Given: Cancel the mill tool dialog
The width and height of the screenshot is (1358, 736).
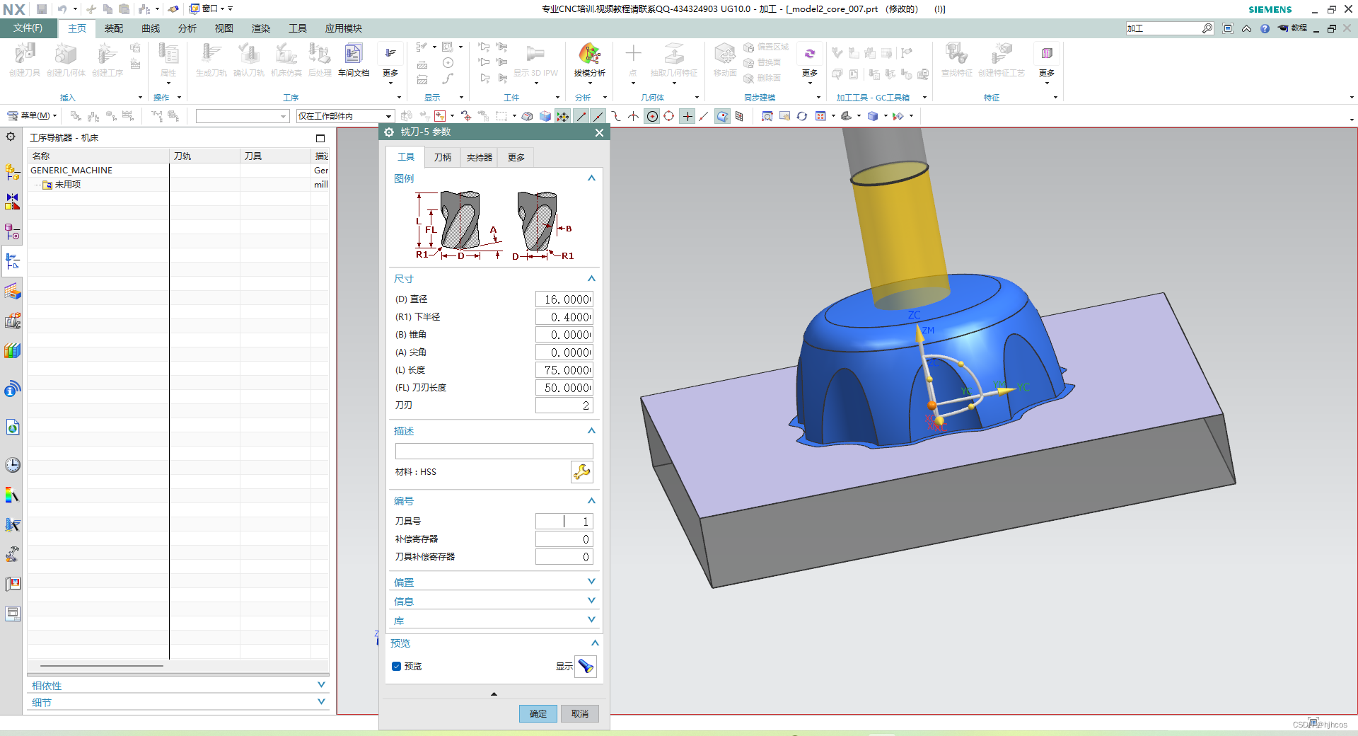Looking at the screenshot, I should coord(580,713).
